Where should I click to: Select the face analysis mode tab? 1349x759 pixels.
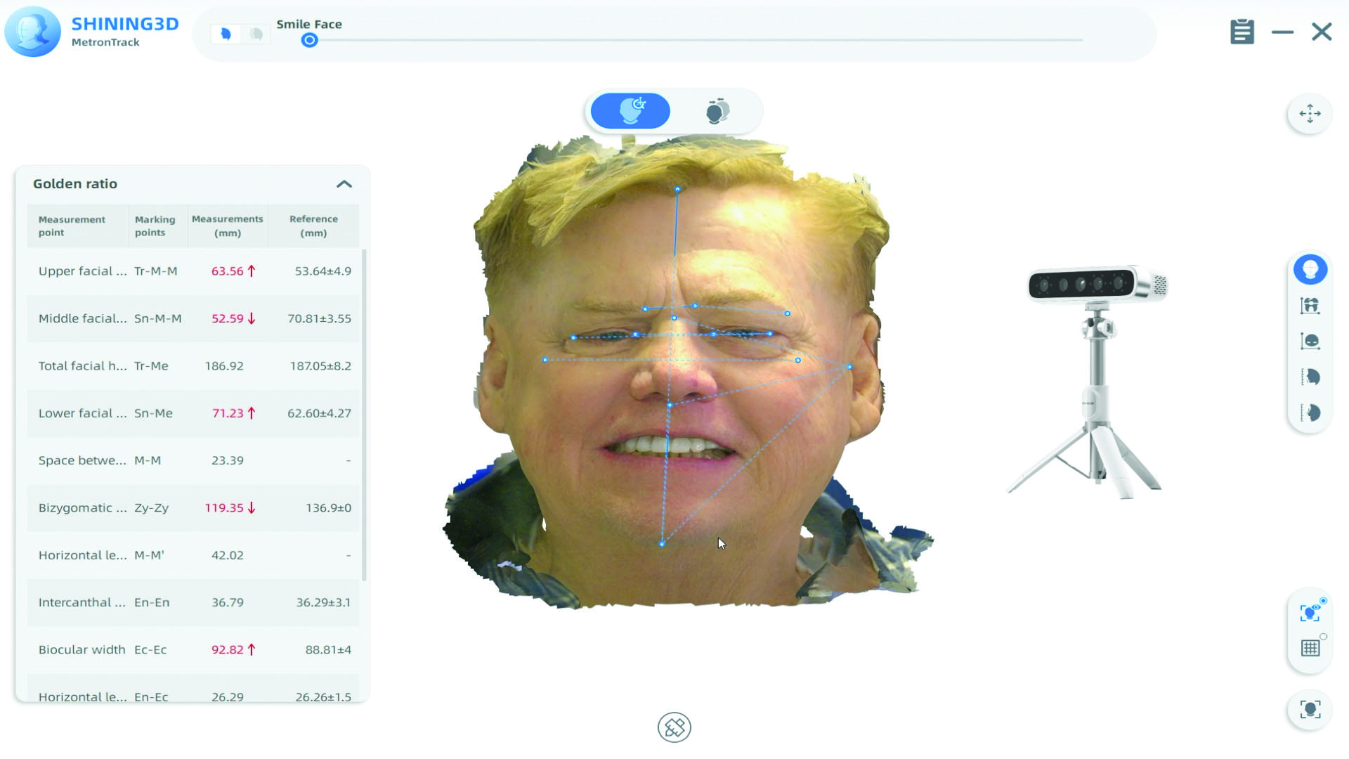pos(630,111)
